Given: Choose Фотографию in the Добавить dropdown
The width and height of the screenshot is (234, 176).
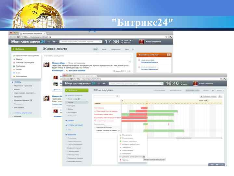Looking at the screenshot, I should [x=21, y=76].
